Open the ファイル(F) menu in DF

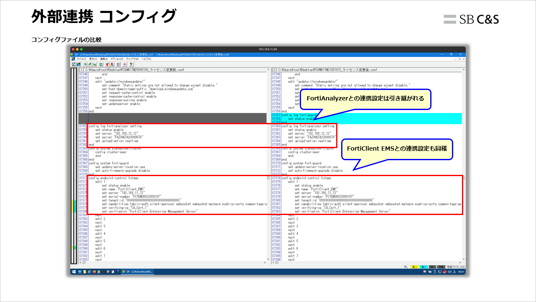click(x=81, y=59)
